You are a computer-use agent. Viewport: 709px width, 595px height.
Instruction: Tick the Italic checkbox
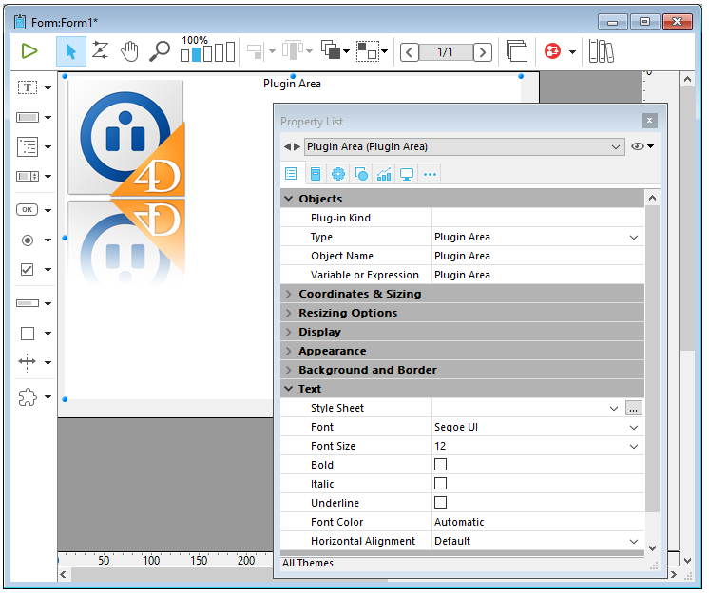click(440, 484)
